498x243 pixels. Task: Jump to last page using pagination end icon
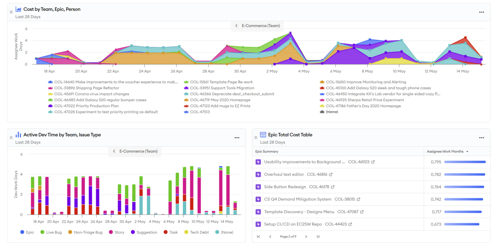[318, 237]
